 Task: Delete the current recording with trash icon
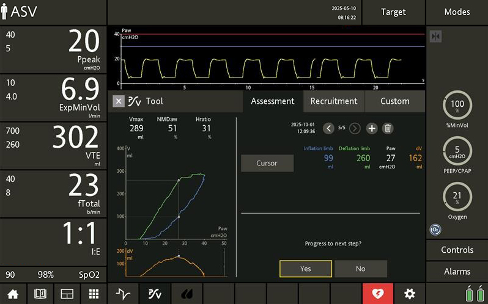(x=387, y=128)
